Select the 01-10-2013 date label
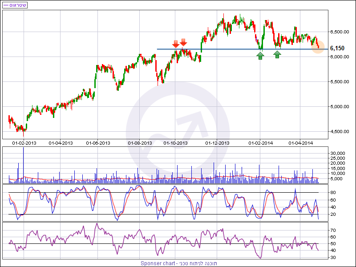356x267 pixels. point(175,143)
